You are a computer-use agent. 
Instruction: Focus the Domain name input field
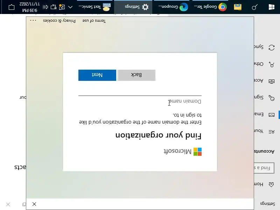pyautogui.click(x=140, y=100)
